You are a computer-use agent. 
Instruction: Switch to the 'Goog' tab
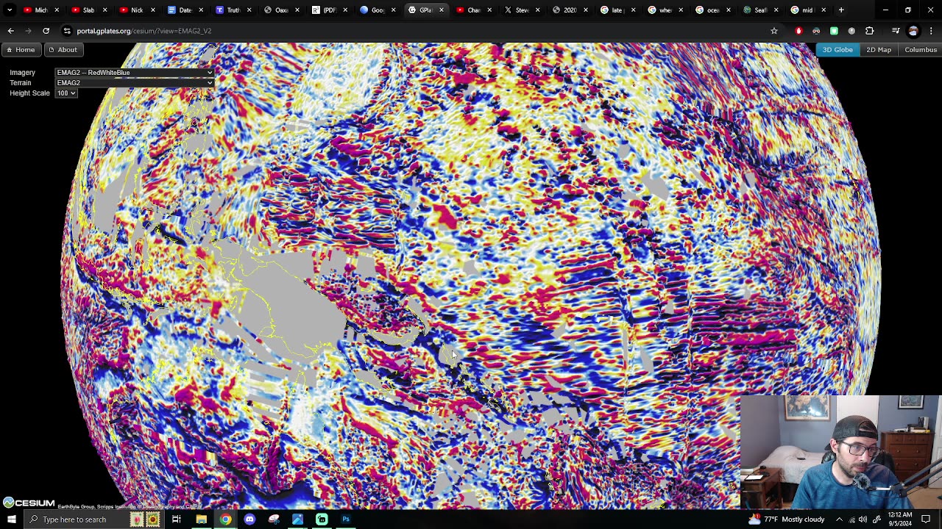click(376, 10)
